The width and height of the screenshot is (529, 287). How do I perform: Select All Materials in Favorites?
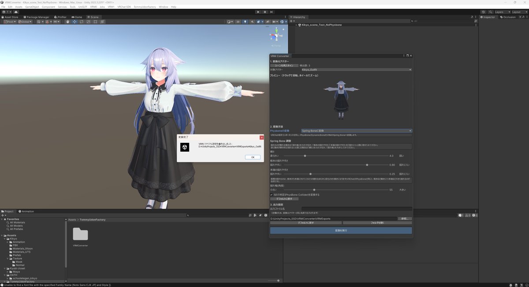click(x=17, y=222)
